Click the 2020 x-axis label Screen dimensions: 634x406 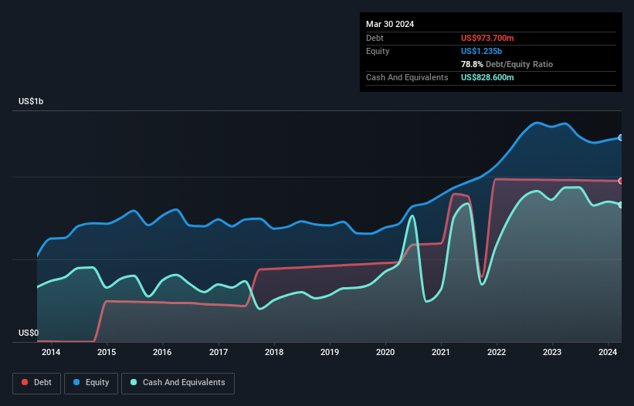click(x=385, y=352)
